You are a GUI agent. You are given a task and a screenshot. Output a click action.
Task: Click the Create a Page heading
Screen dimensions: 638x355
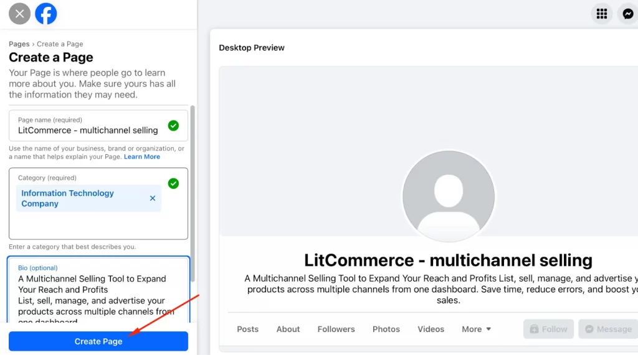51,57
